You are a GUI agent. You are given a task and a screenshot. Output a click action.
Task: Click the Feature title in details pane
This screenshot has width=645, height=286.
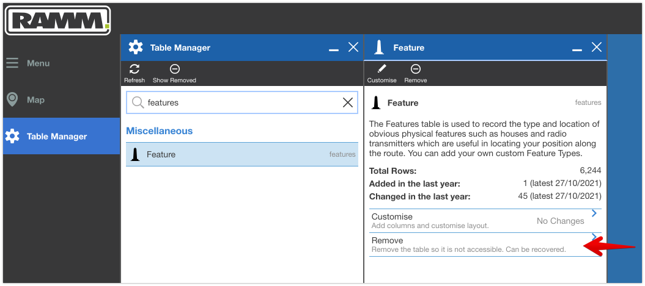tap(403, 103)
